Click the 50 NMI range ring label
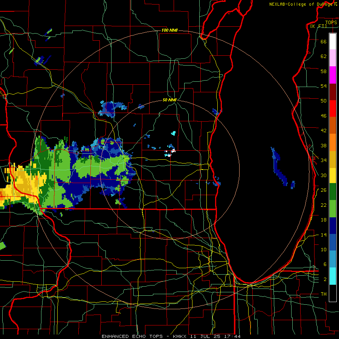 point(170,100)
